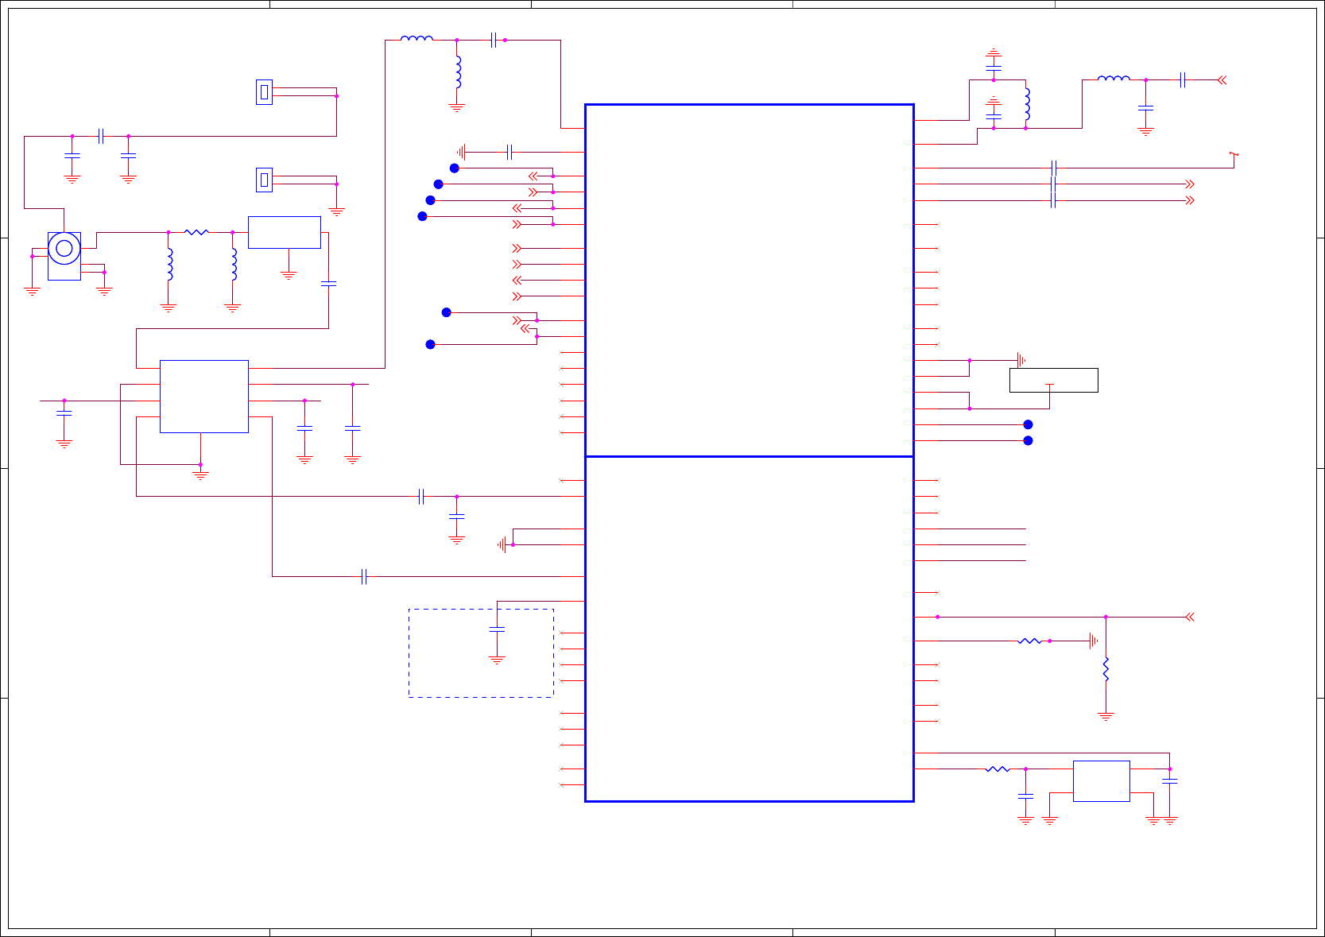
Task: Select the topmost blue test point left of IC
Action: tap(455, 168)
